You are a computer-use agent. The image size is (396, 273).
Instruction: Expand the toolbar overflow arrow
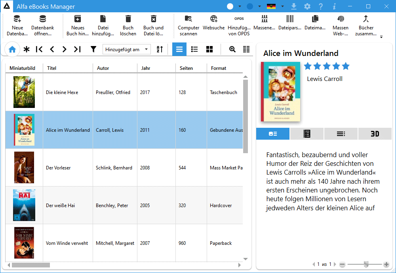point(381,37)
